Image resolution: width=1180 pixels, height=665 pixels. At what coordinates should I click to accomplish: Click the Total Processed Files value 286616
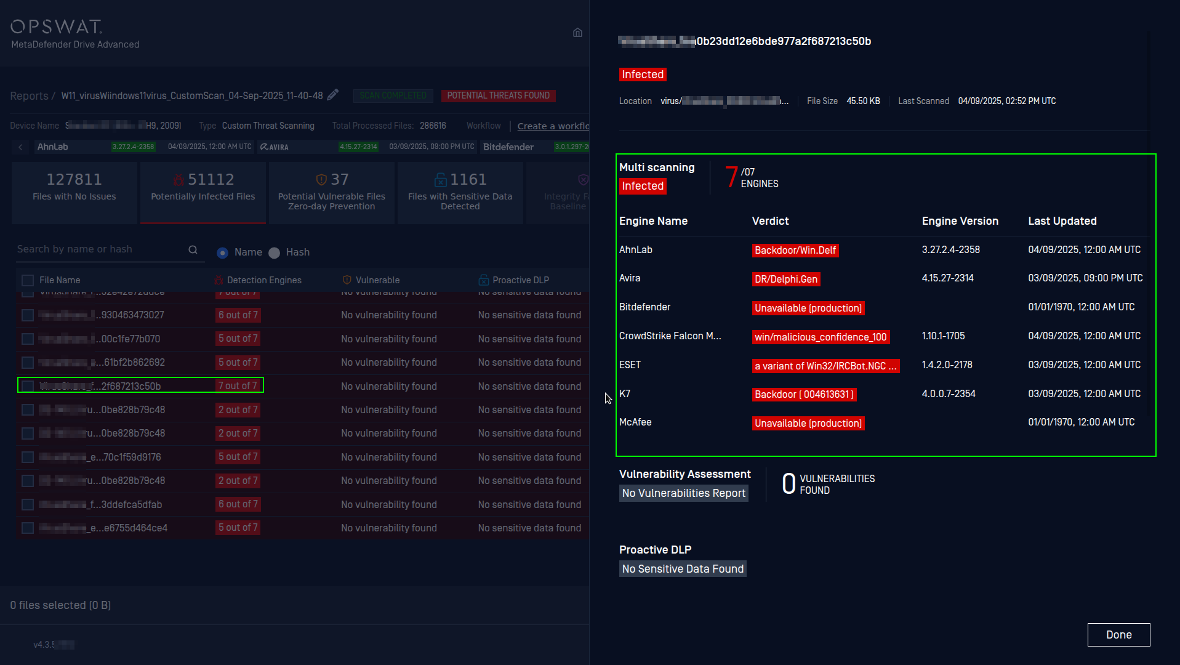point(433,126)
